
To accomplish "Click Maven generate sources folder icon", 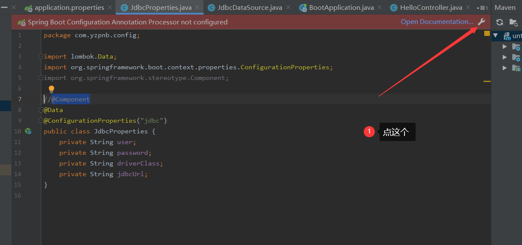I will point(513,22).
